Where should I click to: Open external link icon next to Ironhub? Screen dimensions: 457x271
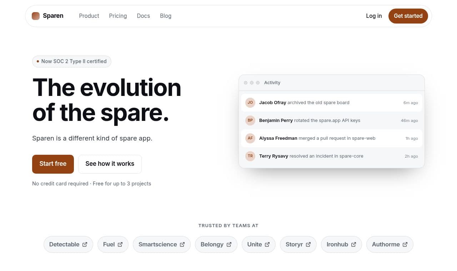(353, 245)
